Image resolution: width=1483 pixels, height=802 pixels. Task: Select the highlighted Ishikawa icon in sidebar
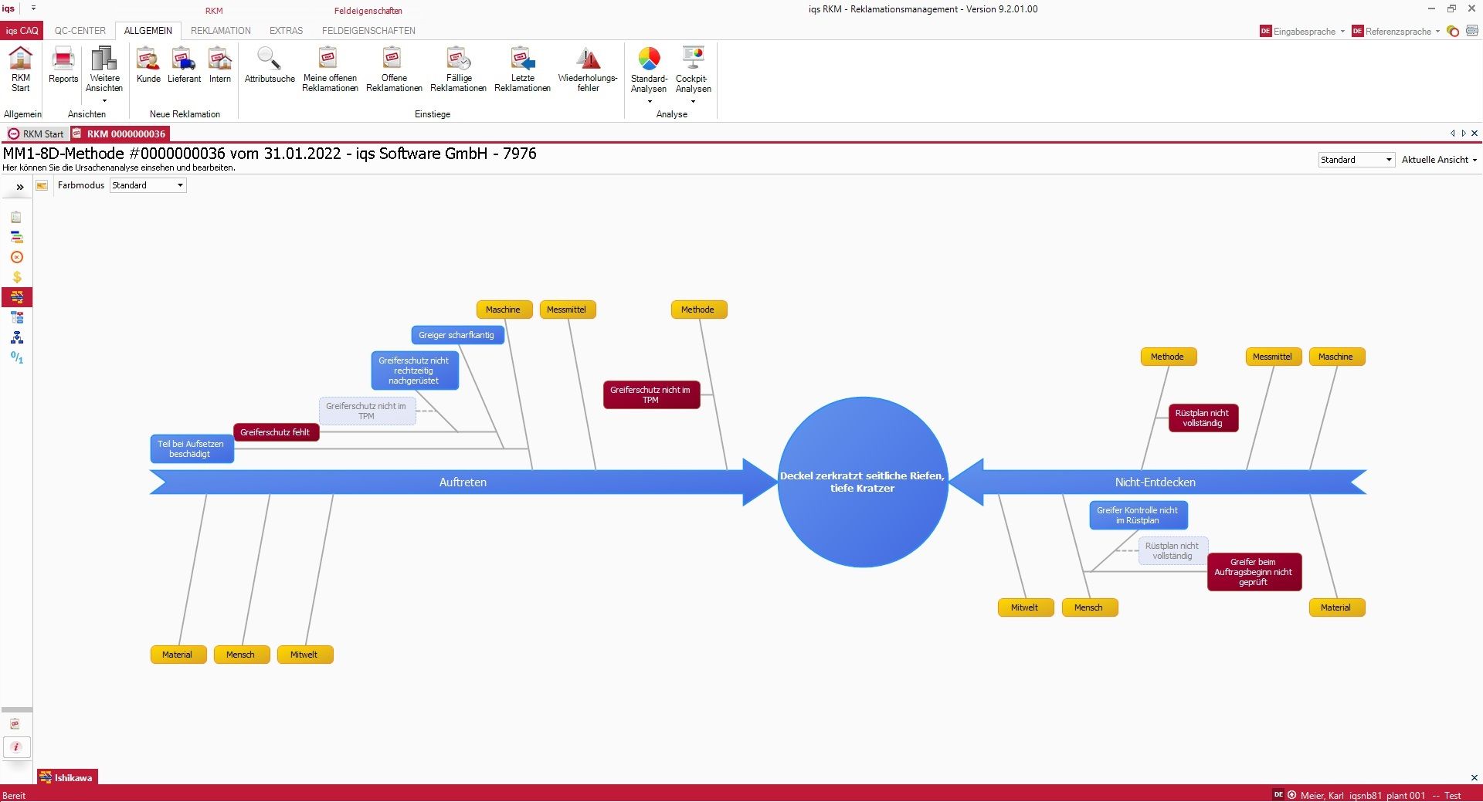click(16, 297)
